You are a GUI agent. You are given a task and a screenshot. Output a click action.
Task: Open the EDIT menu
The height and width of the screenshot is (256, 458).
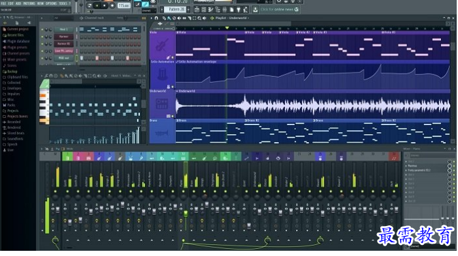(x=11, y=3)
